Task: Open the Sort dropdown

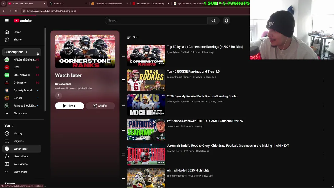Action: (133, 37)
